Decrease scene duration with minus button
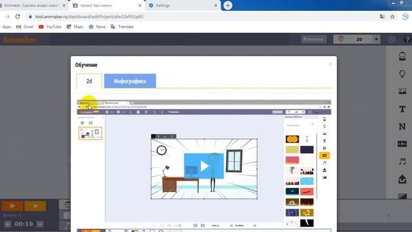 coord(40,224)
